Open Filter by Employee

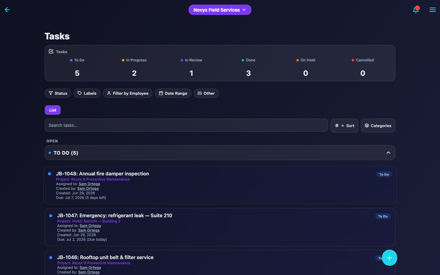128,93
